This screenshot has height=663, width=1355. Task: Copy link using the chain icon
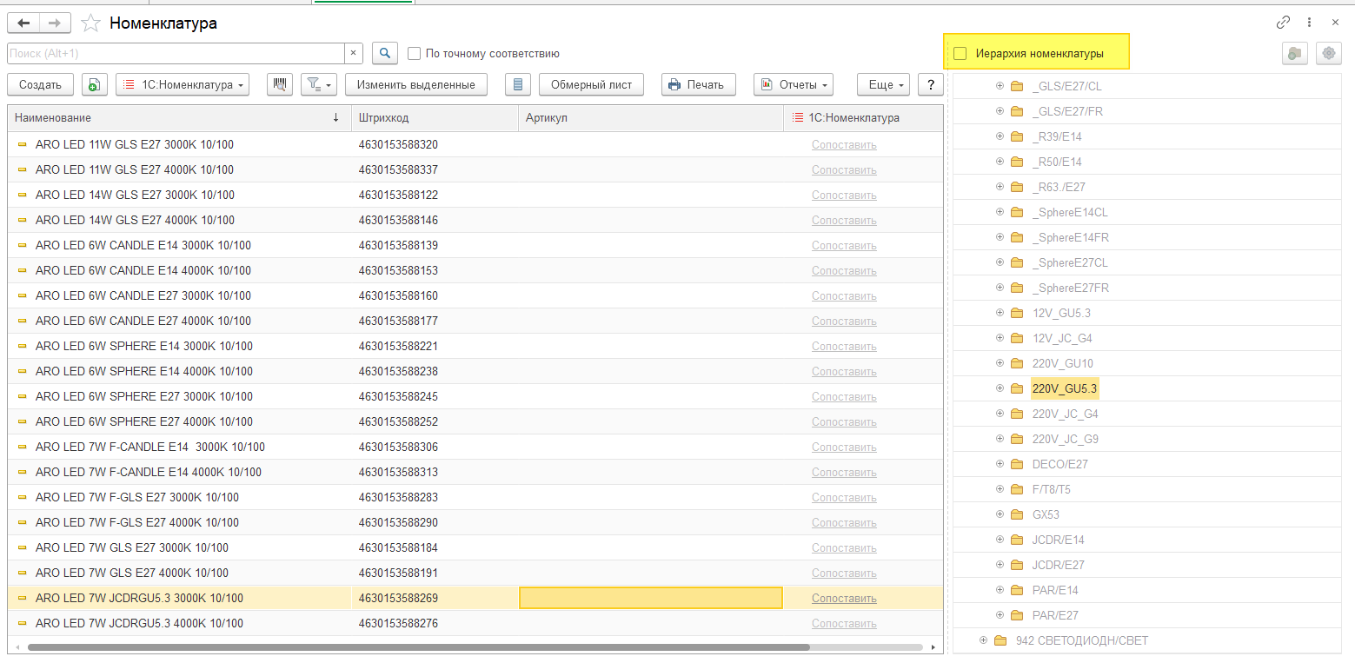pos(1283,23)
